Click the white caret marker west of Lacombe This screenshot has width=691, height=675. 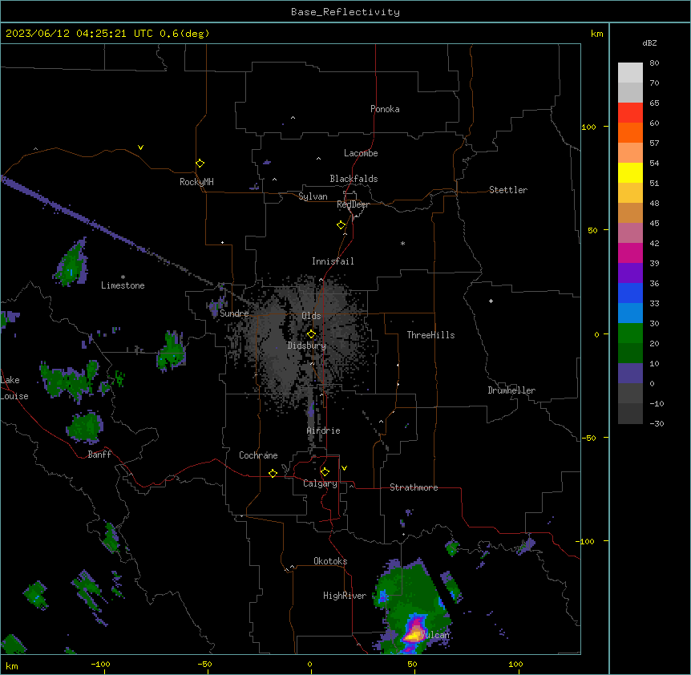point(318,158)
